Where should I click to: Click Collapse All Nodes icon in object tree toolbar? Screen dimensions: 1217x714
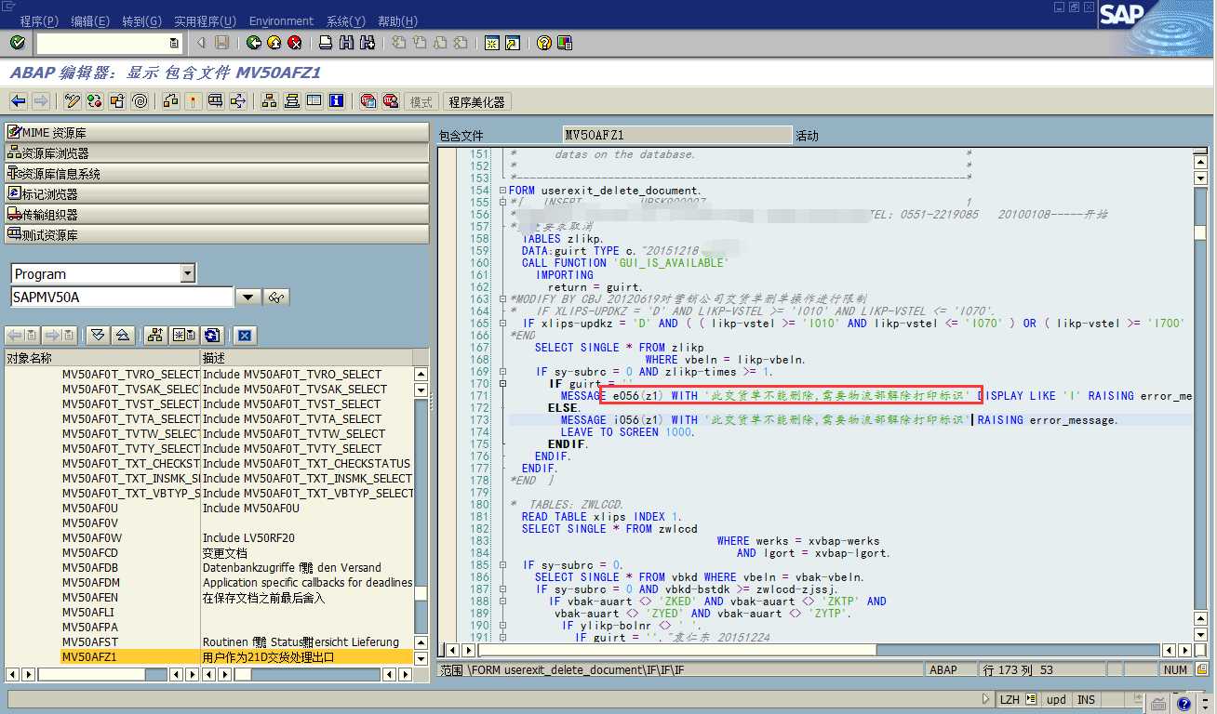[122, 336]
